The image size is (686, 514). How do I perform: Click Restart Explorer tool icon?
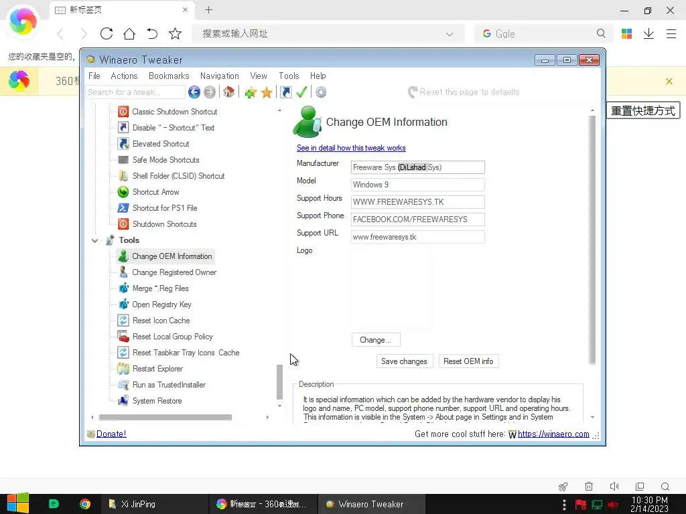point(123,369)
